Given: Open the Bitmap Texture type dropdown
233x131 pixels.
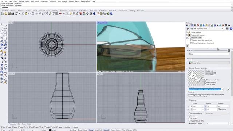Looking at the screenshot, I should [209, 63].
